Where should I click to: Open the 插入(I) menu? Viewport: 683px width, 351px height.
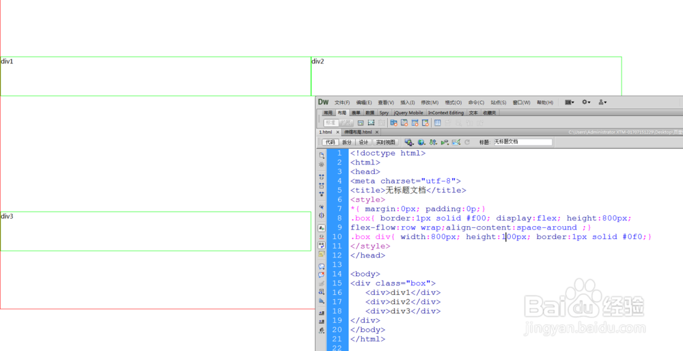click(x=407, y=103)
